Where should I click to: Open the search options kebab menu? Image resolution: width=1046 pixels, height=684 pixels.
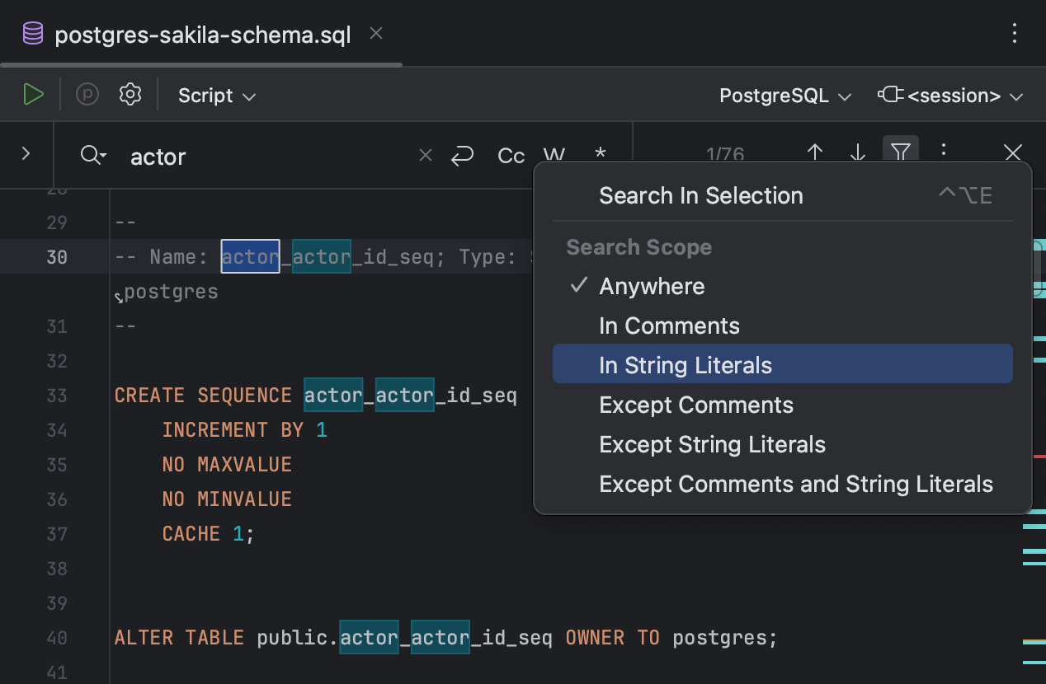(x=944, y=152)
